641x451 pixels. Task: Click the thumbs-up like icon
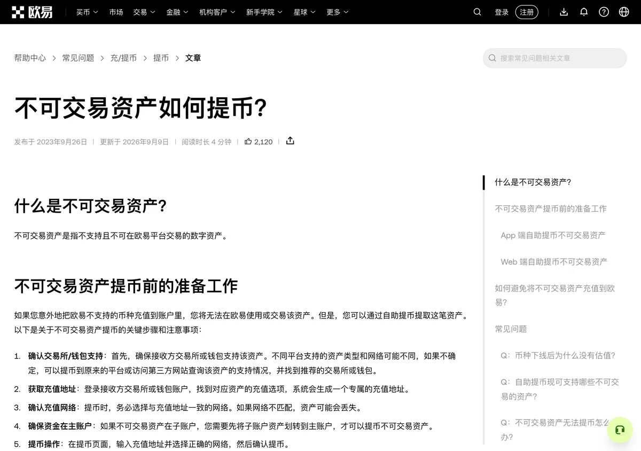click(248, 142)
